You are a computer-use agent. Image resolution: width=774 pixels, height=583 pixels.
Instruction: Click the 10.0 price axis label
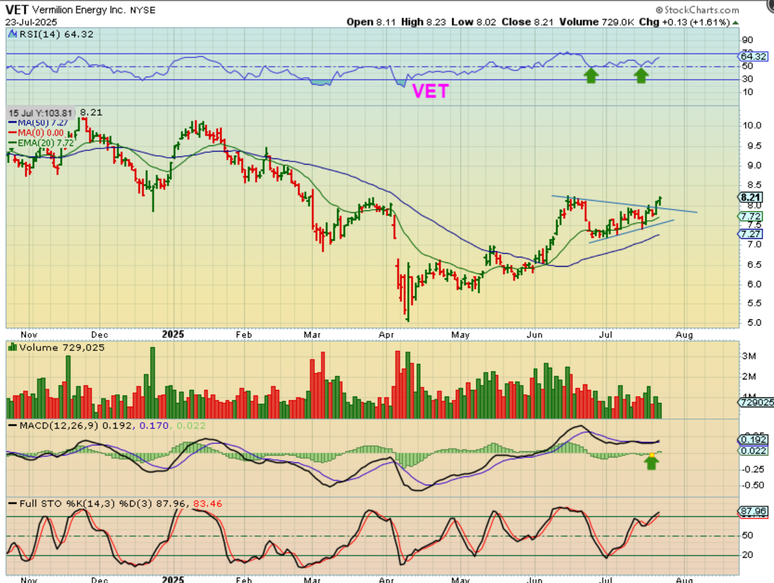(x=752, y=125)
